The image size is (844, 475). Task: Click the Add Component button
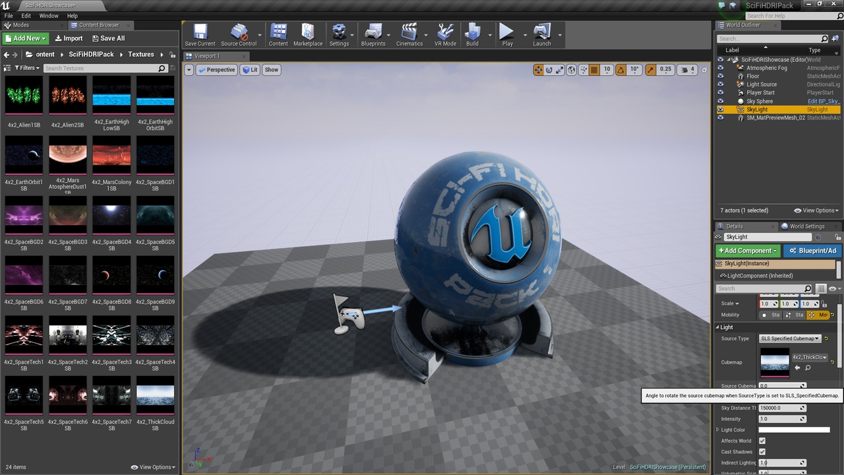[748, 251]
